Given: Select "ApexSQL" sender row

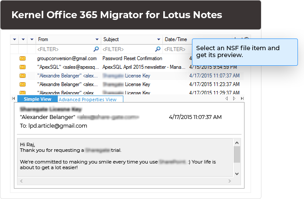Looking at the screenshot, I should (68, 67).
